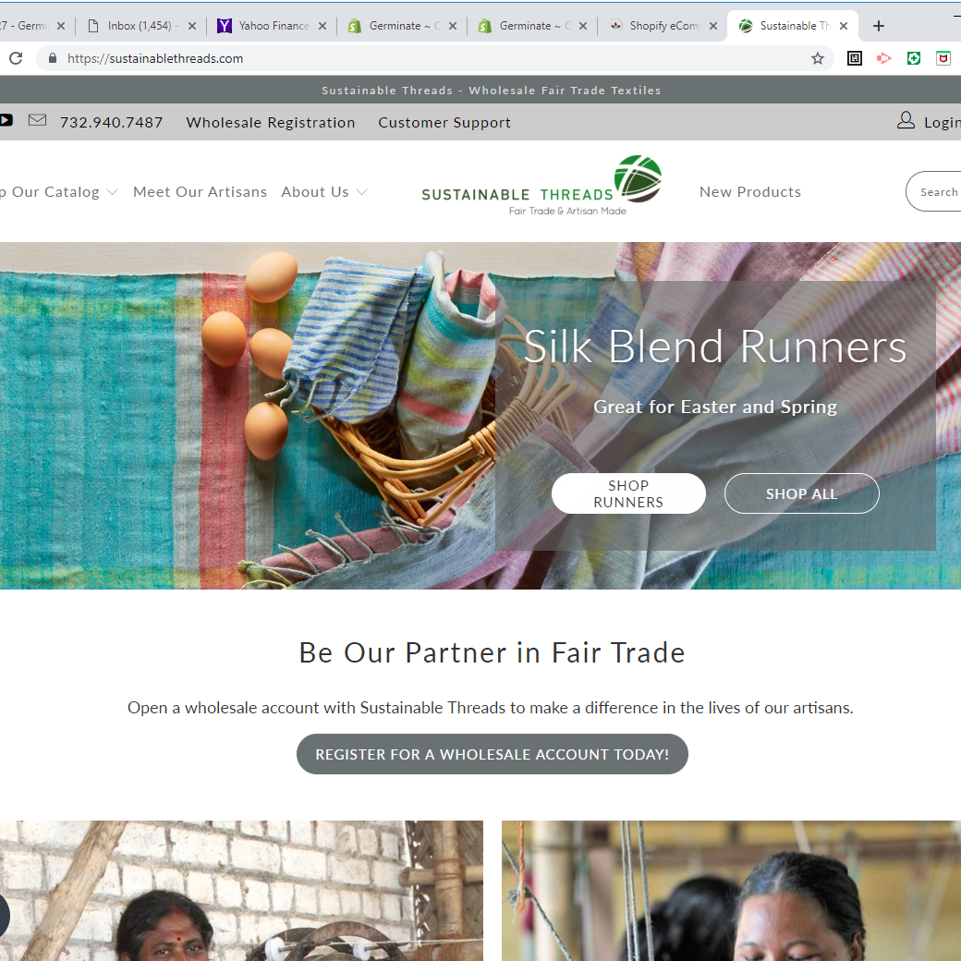Click Register for a Wholesale Account Today

(x=493, y=754)
